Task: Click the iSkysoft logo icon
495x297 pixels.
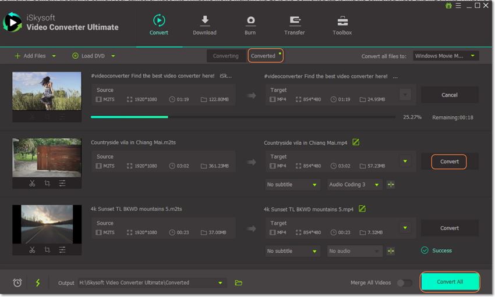Action: [x=12, y=22]
